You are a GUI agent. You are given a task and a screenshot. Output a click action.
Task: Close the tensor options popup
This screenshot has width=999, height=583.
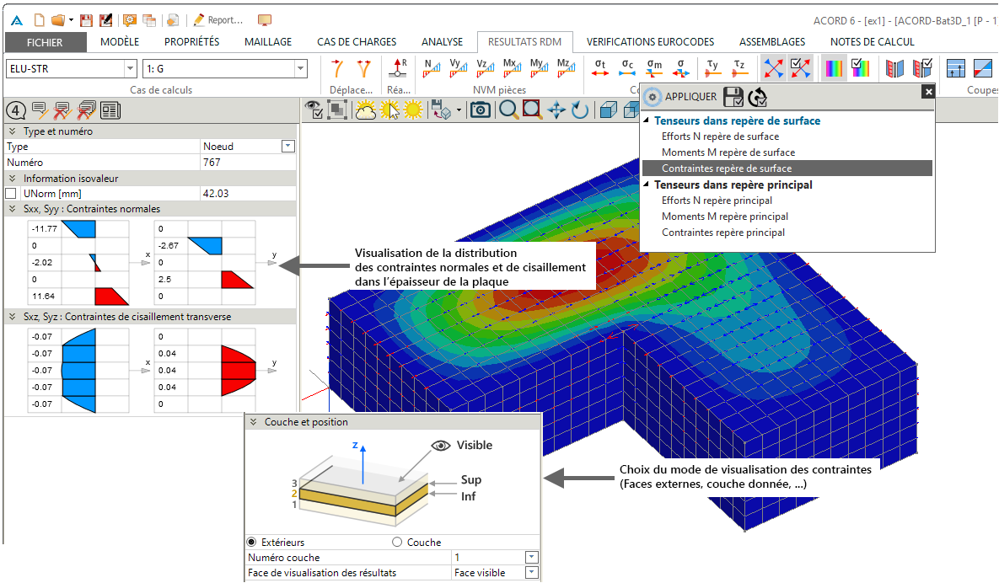[928, 92]
